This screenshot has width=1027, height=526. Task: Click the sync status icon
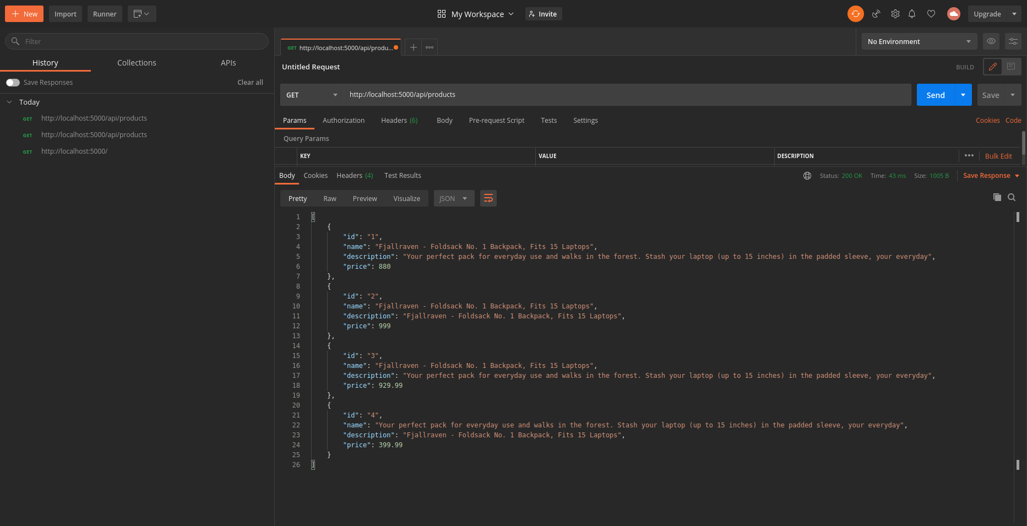pos(855,14)
